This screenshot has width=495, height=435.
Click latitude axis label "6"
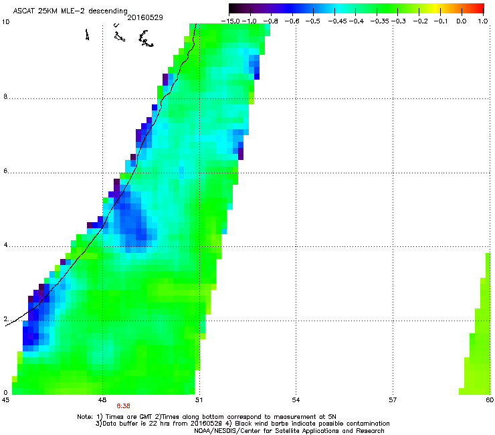tap(5, 171)
